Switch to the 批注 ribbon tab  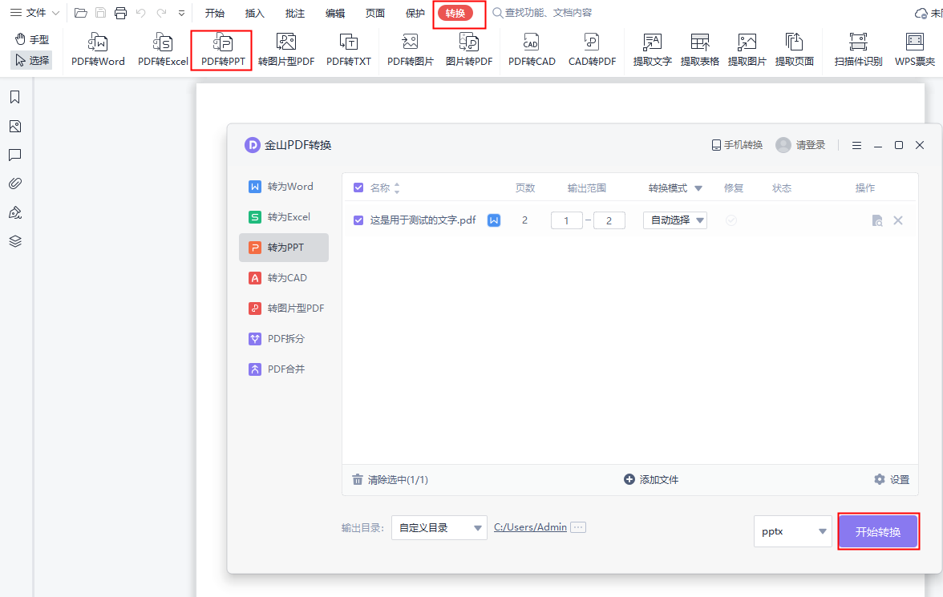click(295, 14)
